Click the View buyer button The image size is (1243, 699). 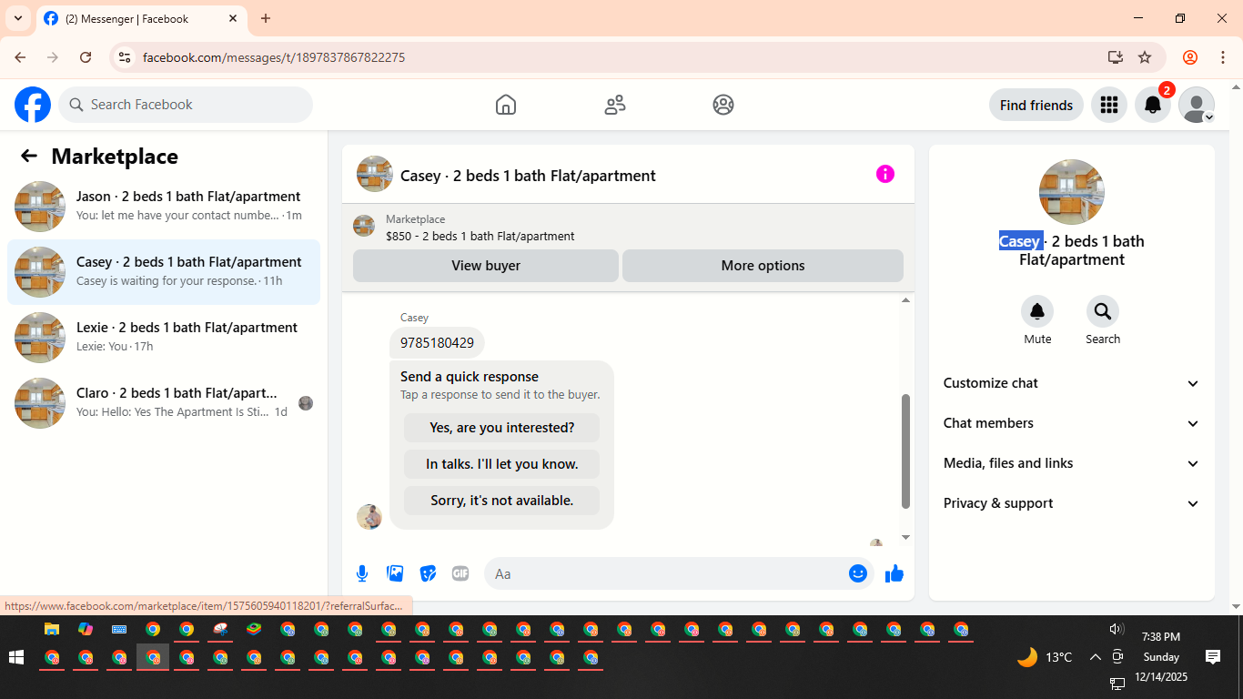[486, 266]
